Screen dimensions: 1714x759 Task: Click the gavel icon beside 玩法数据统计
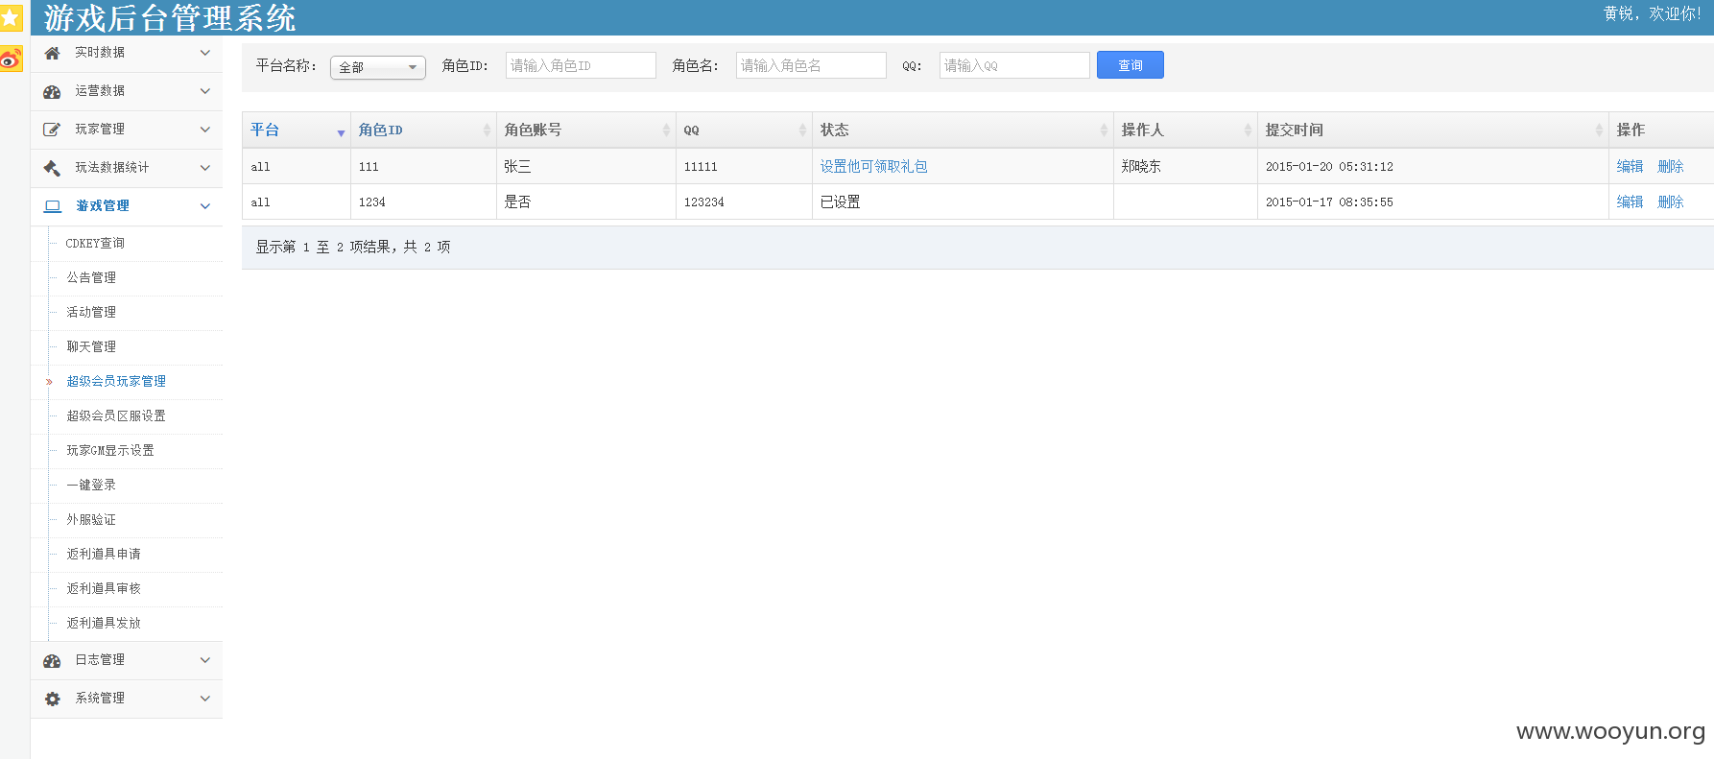click(53, 168)
